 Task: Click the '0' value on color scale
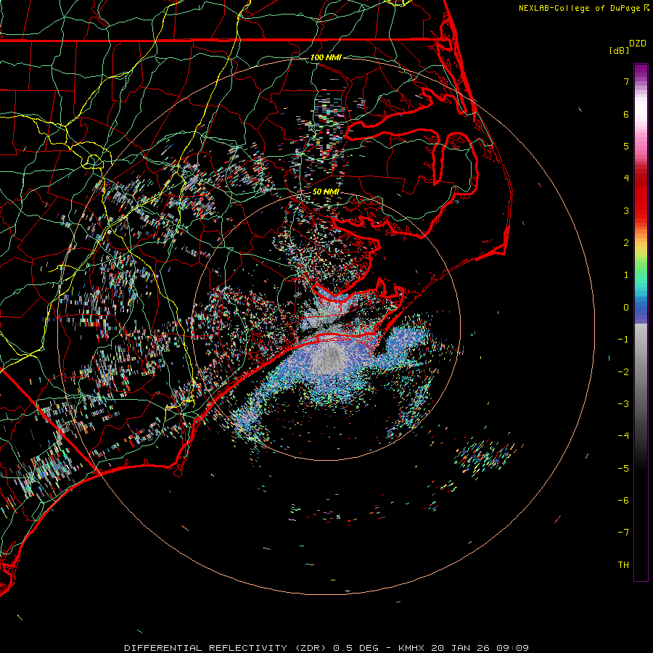coord(626,308)
